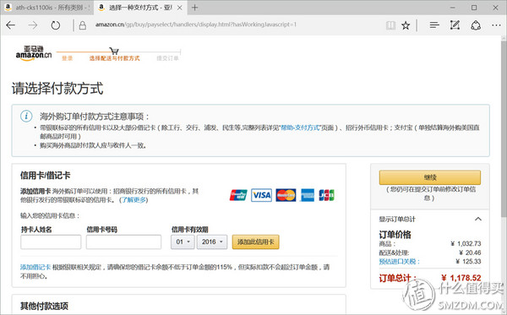Click the Amazon.cn logo

[34, 53]
